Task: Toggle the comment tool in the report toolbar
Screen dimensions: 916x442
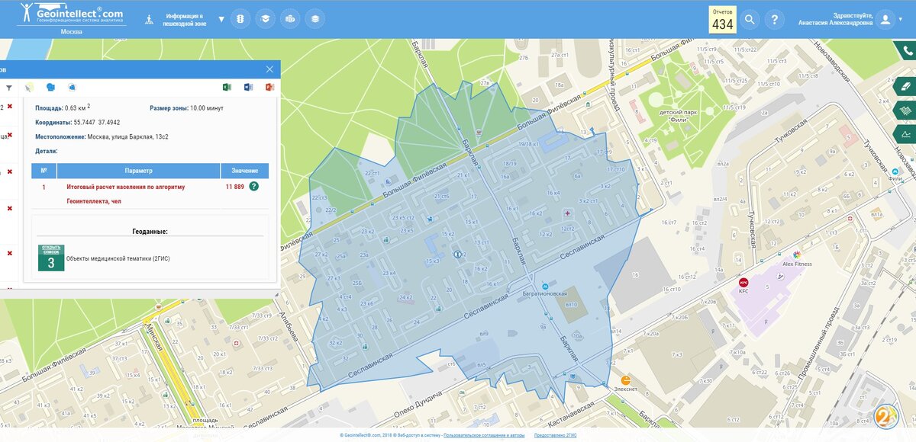Action: [50, 87]
